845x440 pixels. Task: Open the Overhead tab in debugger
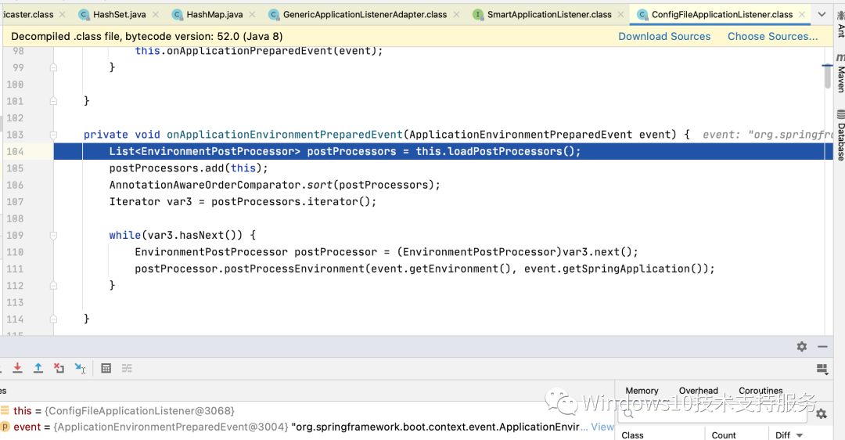point(699,391)
